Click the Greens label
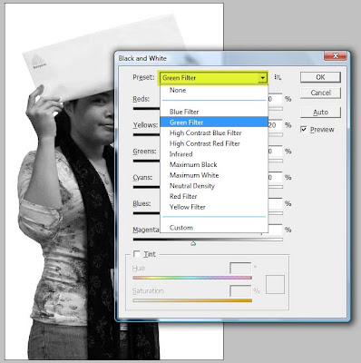This screenshot has width=361, height=363. [144, 151]
